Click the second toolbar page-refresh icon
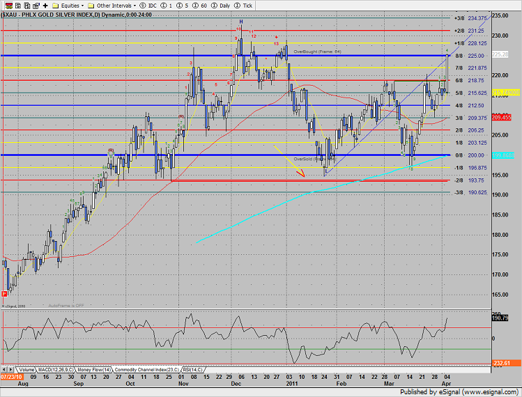522x397 pixels. tap(18, 6)
